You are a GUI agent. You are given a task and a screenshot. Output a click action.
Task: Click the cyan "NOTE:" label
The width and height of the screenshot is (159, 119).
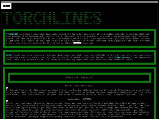[x=9, y=55]
